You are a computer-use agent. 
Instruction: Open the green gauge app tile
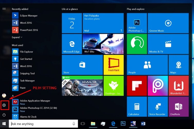coord(137,44)
